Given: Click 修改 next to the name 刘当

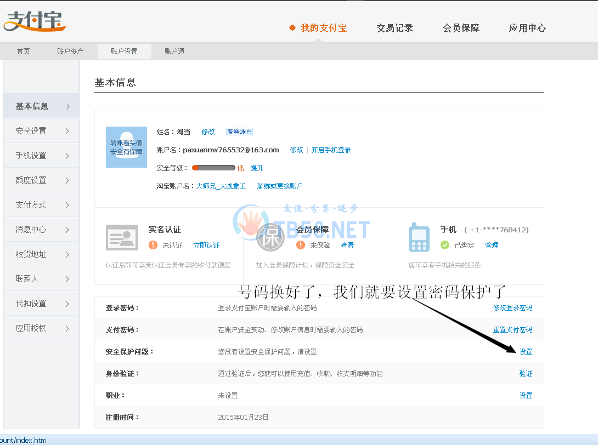Looking at the screenshot, I should pos(208,132).
